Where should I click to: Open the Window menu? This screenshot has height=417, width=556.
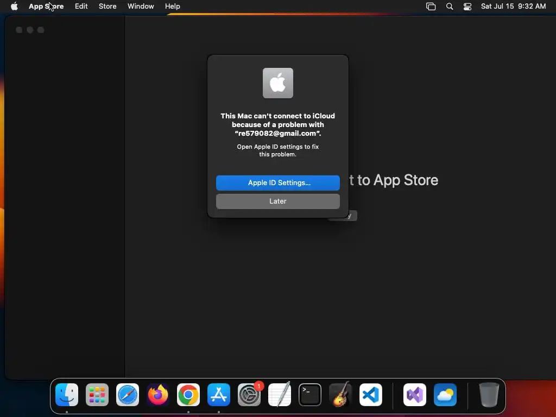point(141,7)
